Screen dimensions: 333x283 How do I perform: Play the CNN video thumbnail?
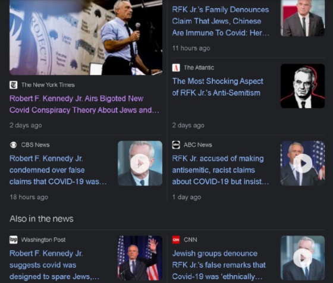pos(303,258)
